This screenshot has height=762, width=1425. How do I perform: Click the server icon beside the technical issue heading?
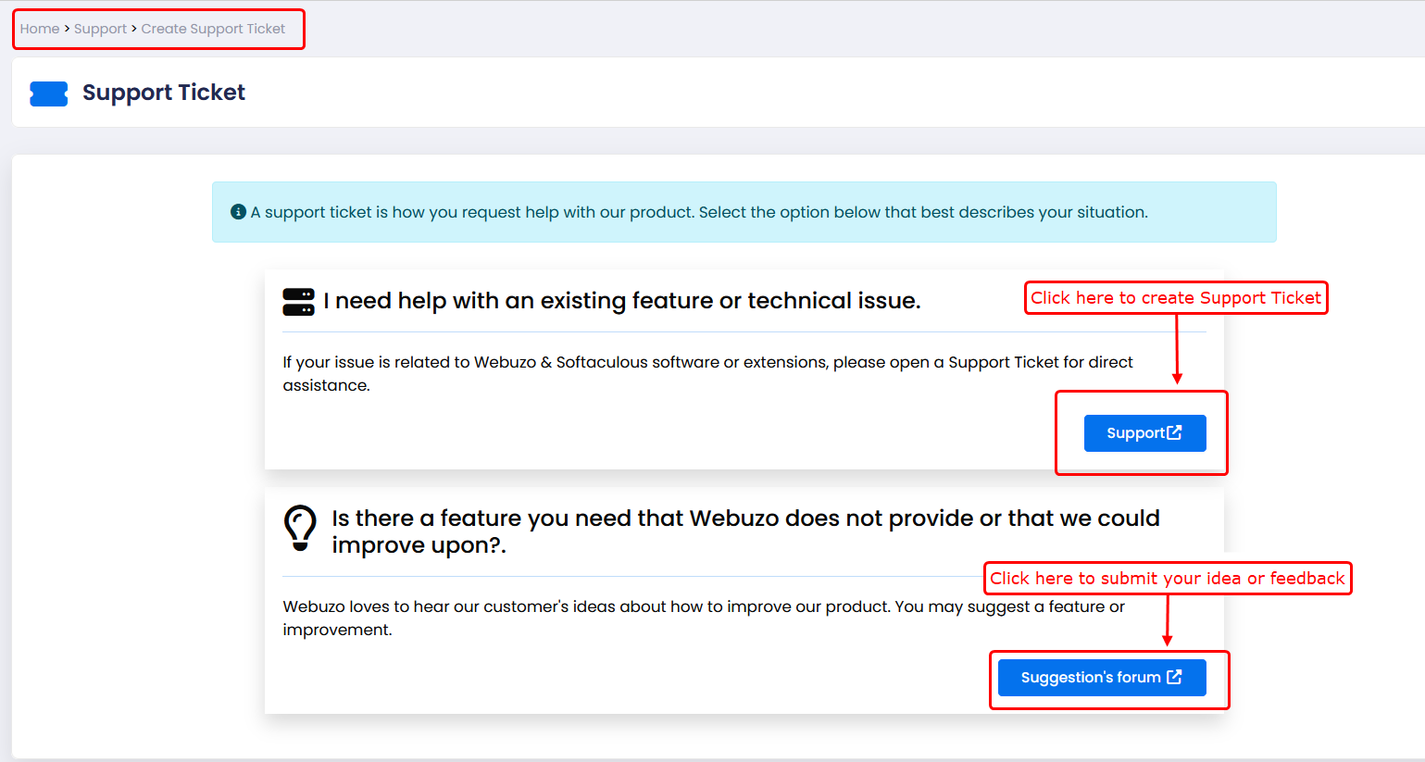[298, 302]
